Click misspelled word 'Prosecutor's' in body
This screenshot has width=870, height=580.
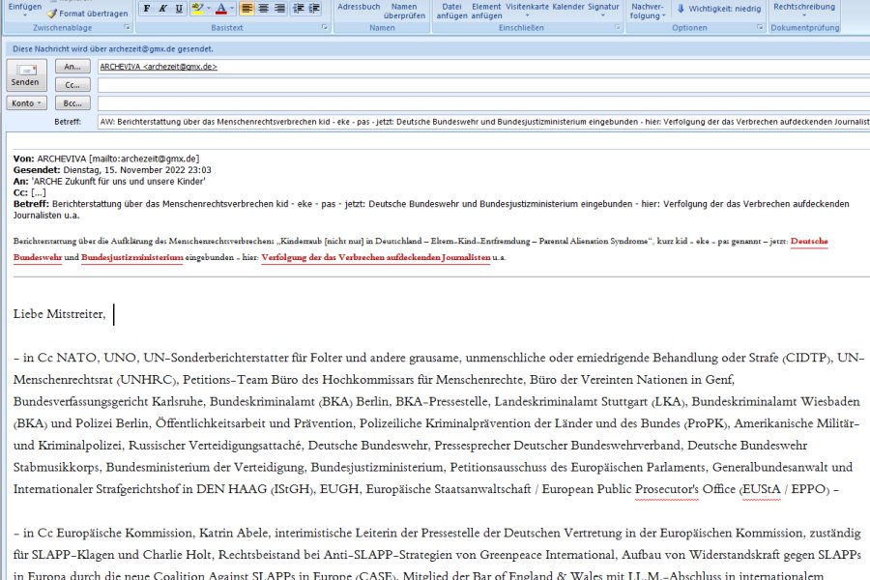[666, 489]
